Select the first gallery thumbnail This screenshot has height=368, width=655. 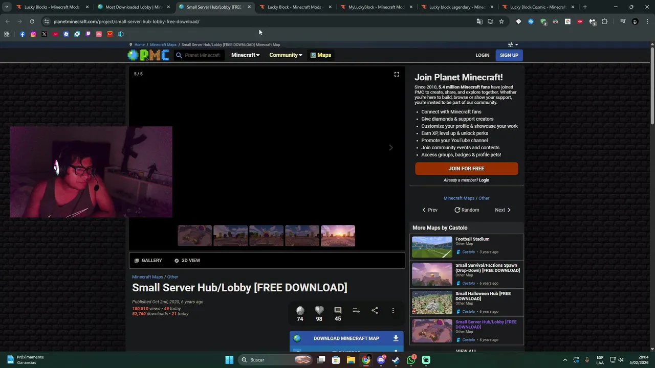tap(194, 236)
